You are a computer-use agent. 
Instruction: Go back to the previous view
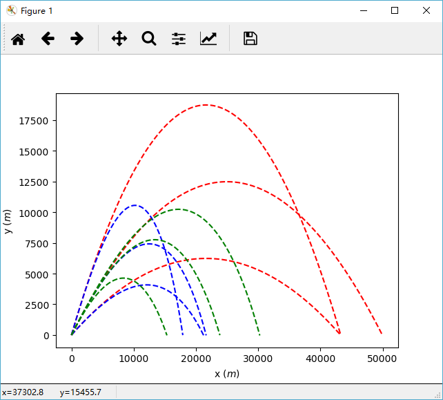pyautogui.click(x=48, y=39)
